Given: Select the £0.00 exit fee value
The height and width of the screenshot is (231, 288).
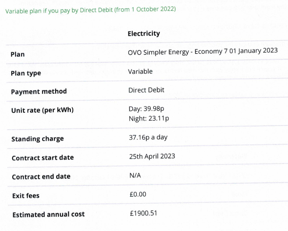Looking at the screenshot, I should 138,194.
